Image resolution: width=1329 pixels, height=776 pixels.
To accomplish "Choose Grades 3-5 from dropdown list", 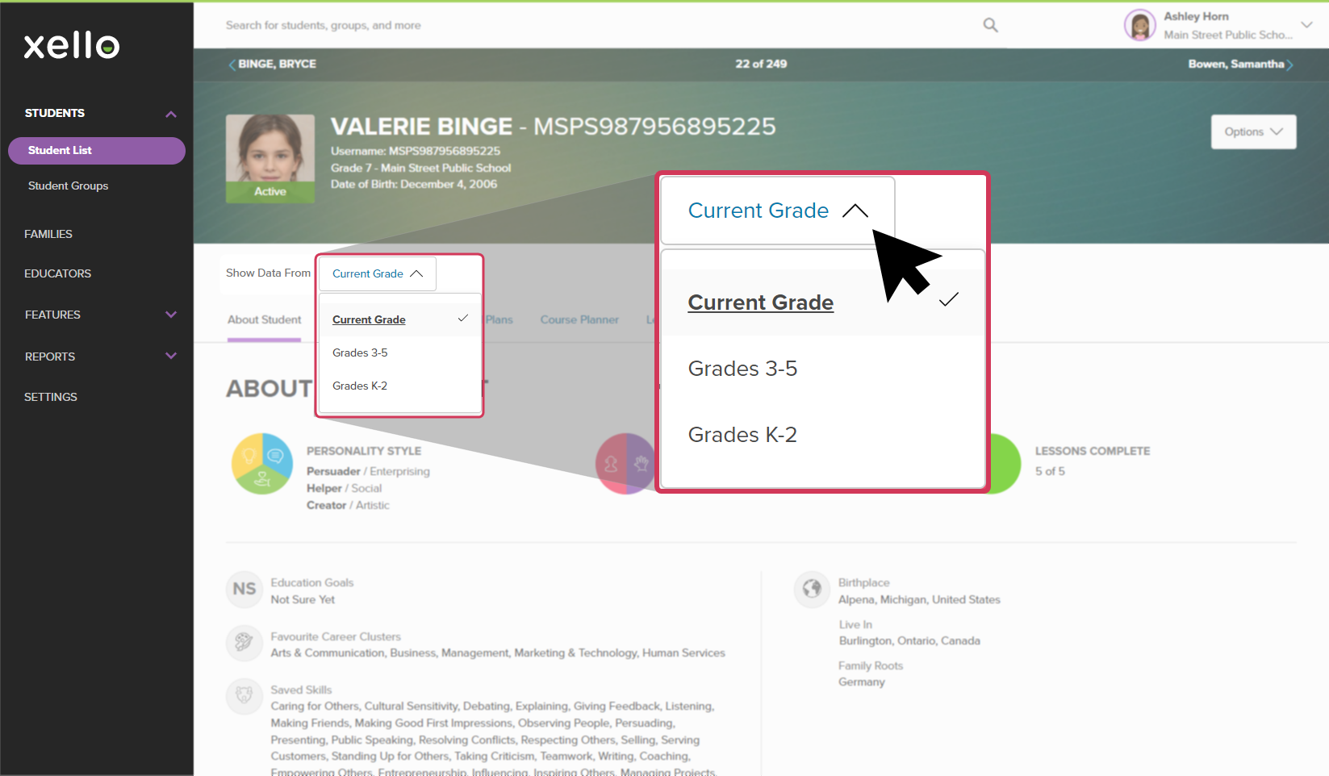I will coord(400,353).
